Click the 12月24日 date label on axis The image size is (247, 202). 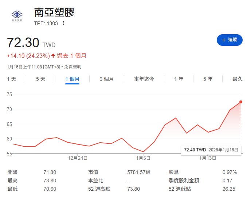[78, 158]
